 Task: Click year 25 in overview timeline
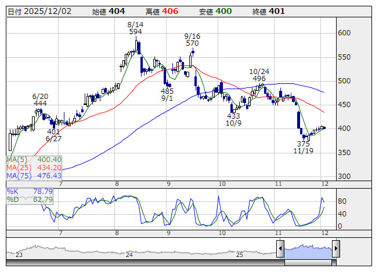[240, 255]
